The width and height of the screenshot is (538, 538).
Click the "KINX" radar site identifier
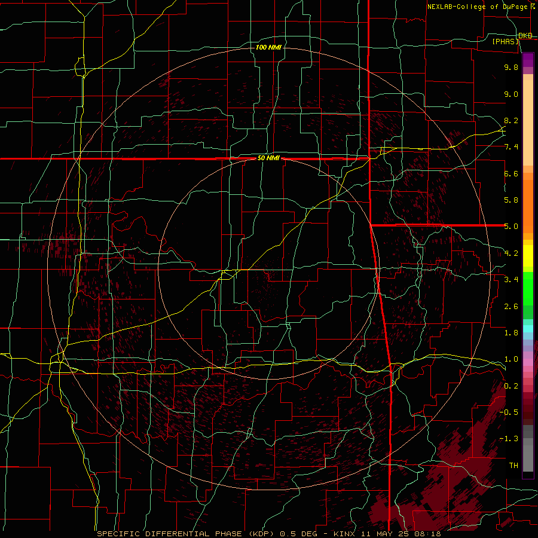click(x=346, y=534)
